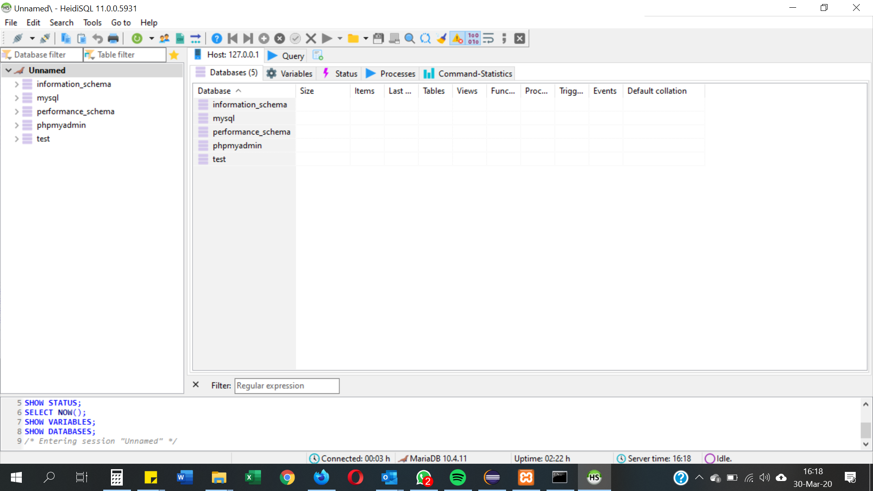Select the Databases (5) tab
Image resolution: width=873 pixels, height=491 pixels.
pyautogui.click(x=226, y=73)
